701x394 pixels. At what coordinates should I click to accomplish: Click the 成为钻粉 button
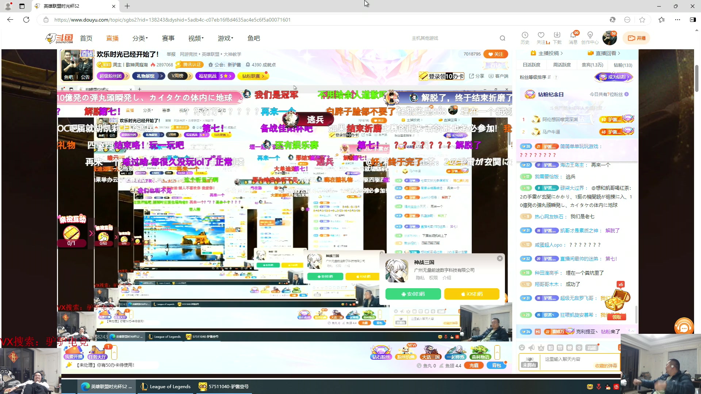[613, 77]
